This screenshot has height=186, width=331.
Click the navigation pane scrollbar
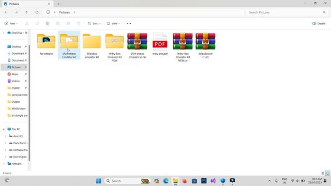pyautogui.click(x=29, y=103)
